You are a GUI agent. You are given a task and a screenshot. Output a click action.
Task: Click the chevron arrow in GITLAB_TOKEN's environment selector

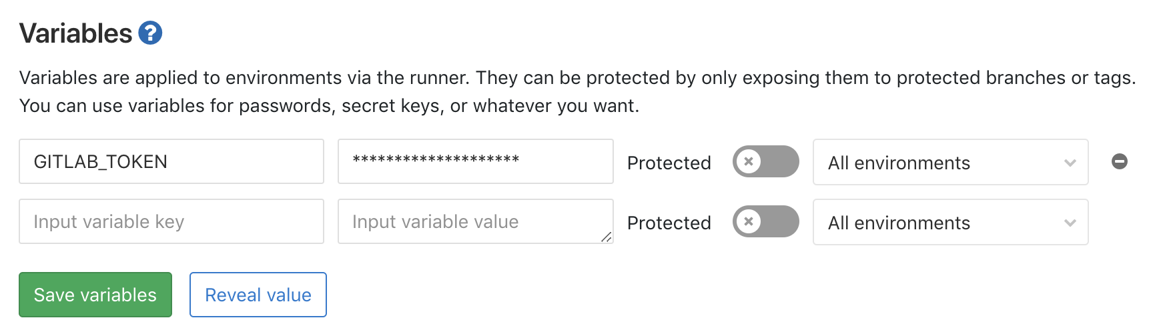point(1070,163)
